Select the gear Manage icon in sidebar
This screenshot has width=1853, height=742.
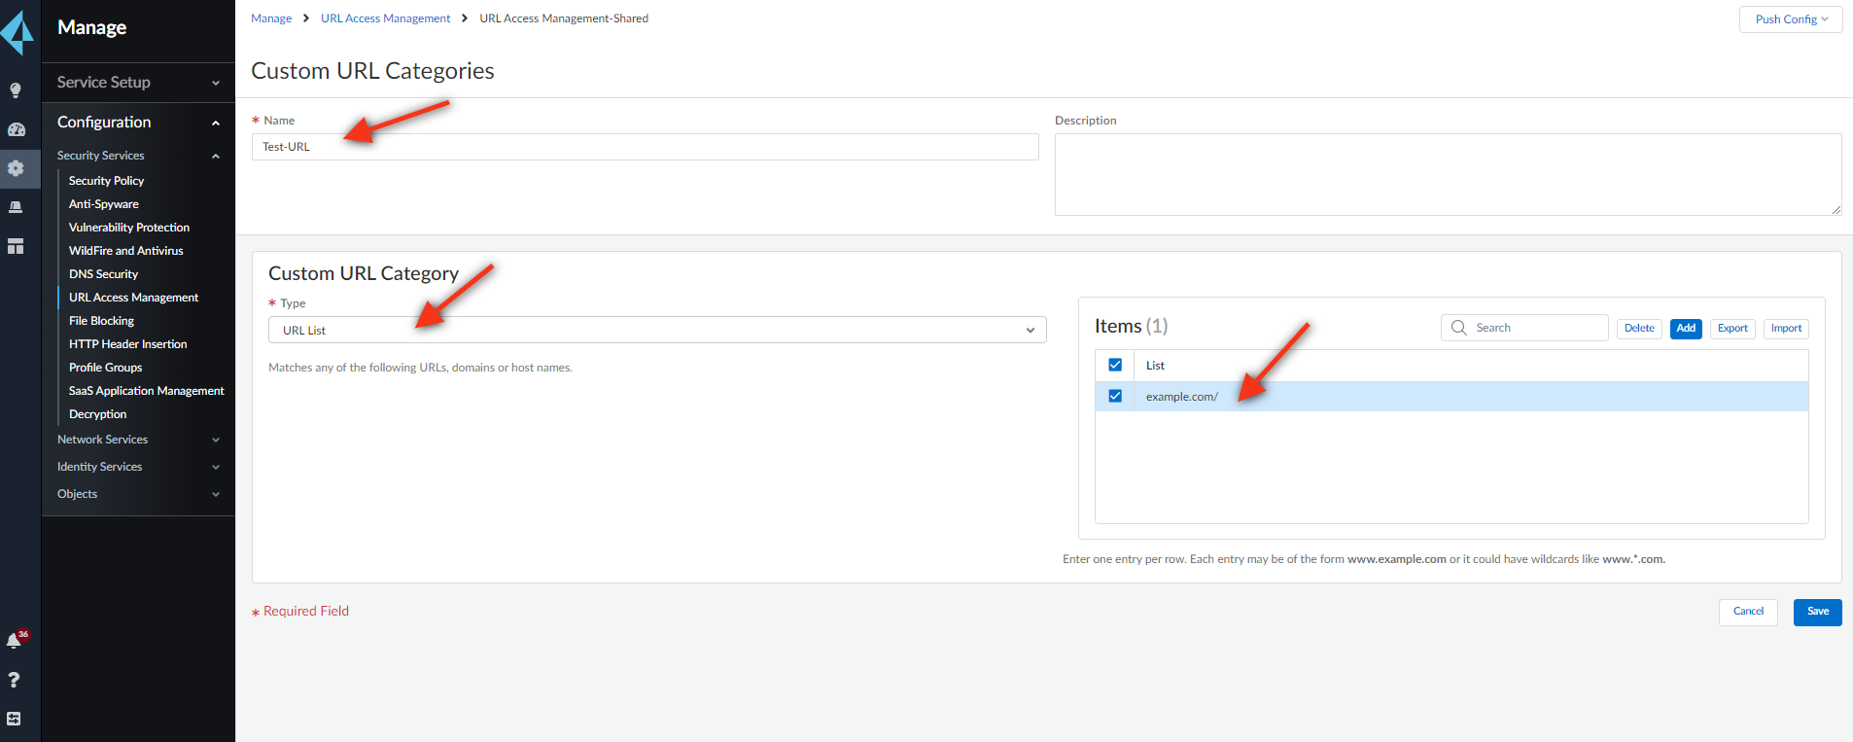point(16,168)
